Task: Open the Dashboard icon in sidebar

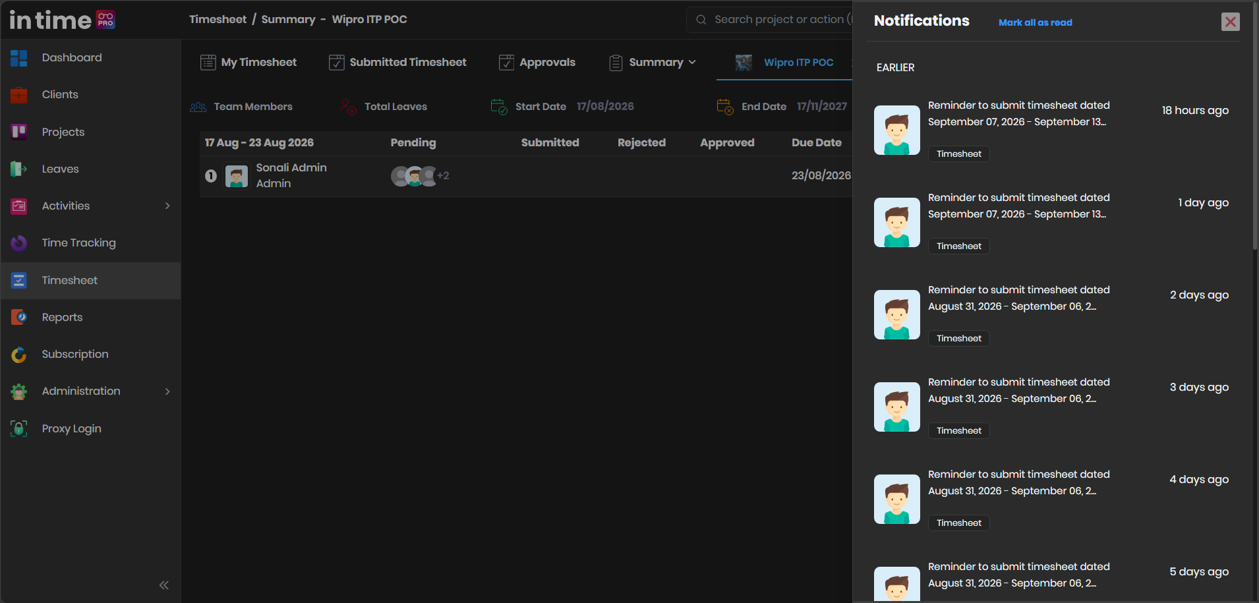Action: point(19,58)
